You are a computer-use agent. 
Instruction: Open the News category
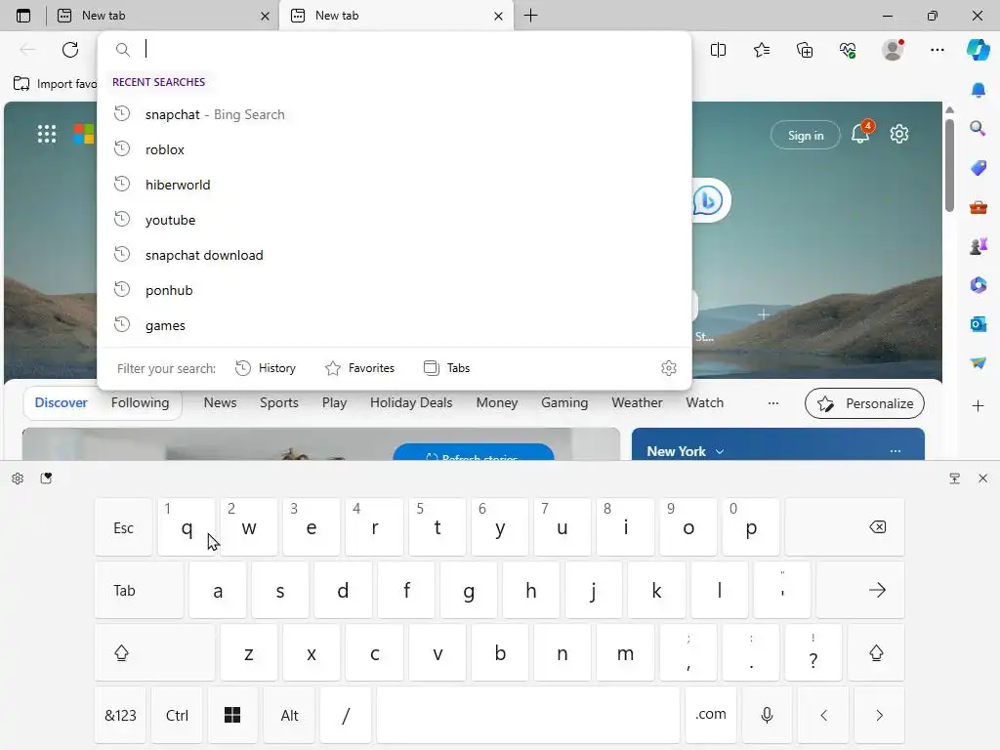220,403
